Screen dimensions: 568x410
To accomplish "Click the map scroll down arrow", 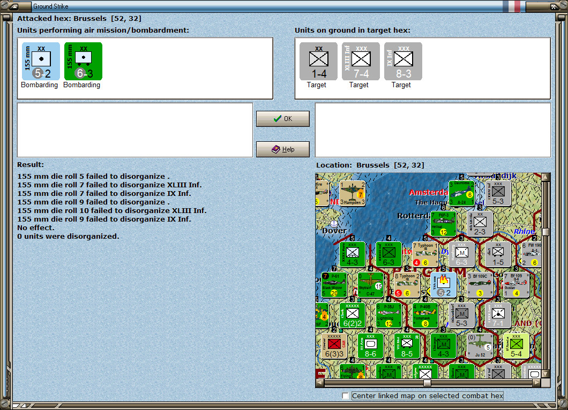I will coord(545,374).
